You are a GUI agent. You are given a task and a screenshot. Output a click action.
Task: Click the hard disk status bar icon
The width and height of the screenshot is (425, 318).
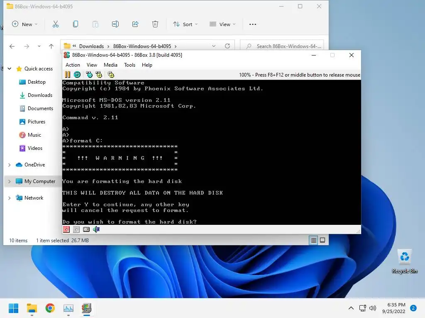(x=86, y=229)
